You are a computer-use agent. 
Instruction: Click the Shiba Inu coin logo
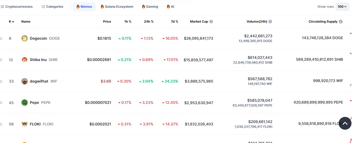pyautogui.click(x=25, y=60)
